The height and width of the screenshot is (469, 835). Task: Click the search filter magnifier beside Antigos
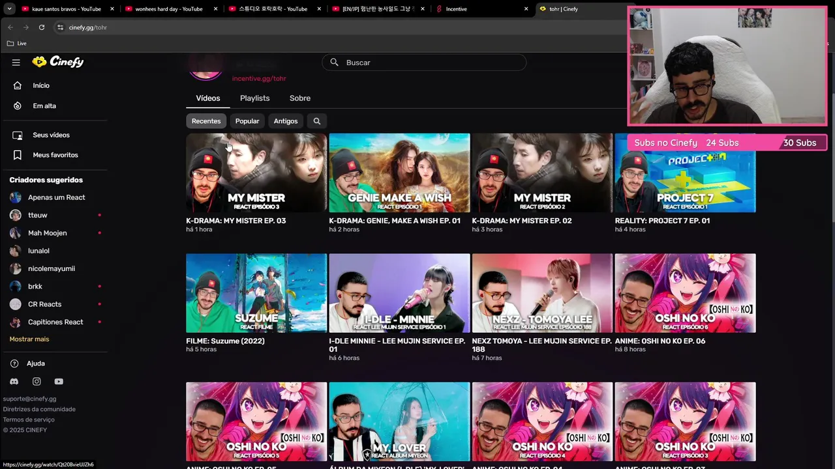(317, 121)
